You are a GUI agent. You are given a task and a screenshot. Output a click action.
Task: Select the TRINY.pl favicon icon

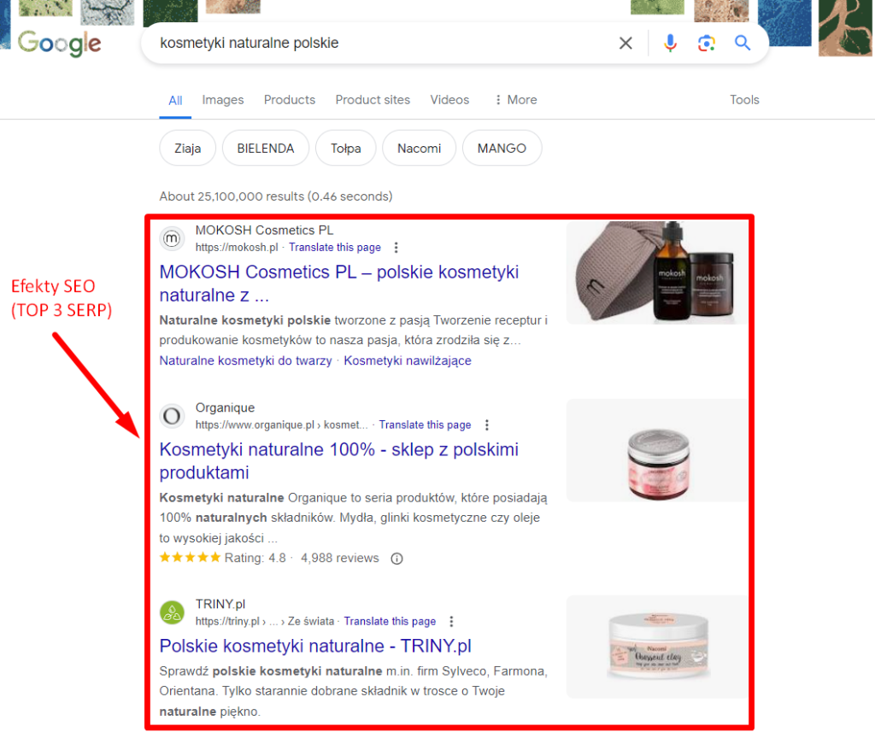(x=173, y=612)
